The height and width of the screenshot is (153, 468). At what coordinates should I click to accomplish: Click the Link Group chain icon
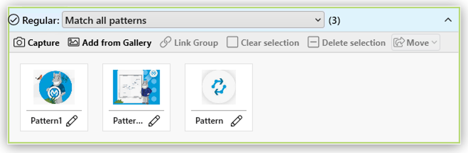tap(165, 43)
